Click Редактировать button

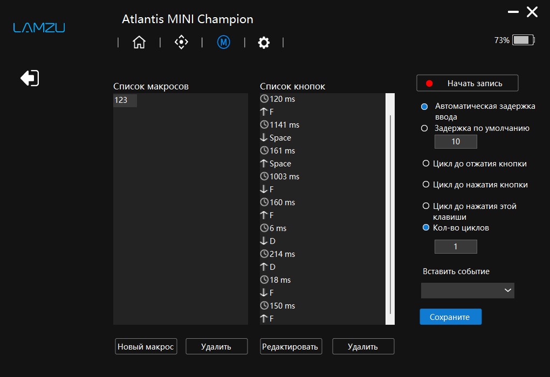click(291, 346)
